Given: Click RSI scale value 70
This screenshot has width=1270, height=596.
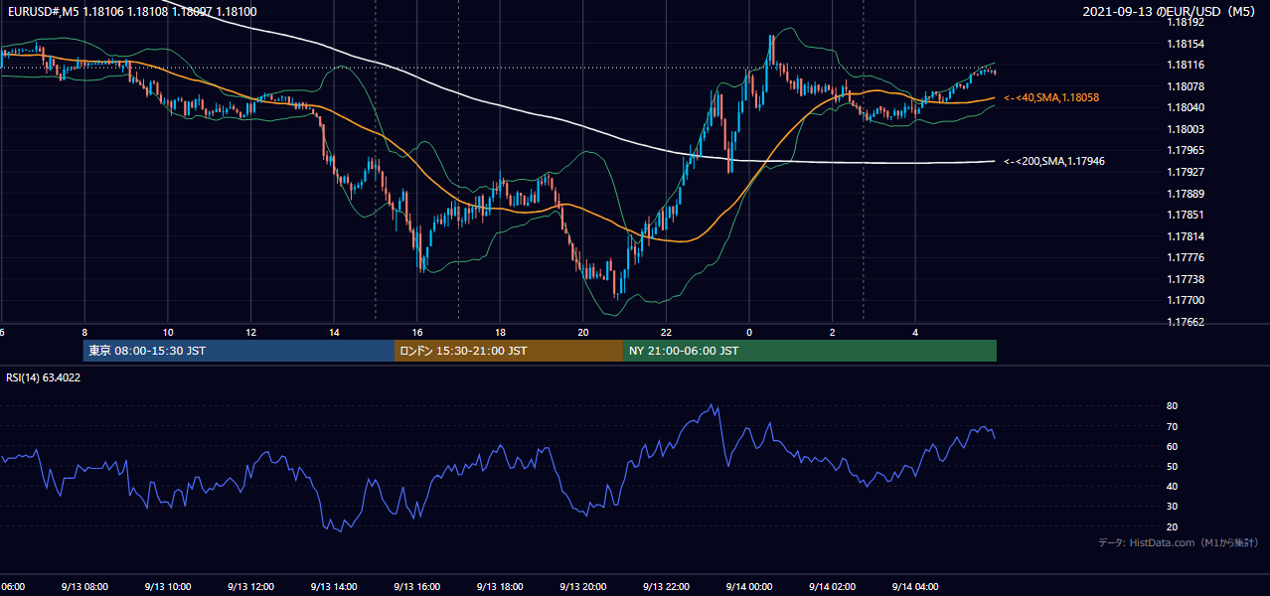Looking at the screenshot, I should (x=1172, y=426).
